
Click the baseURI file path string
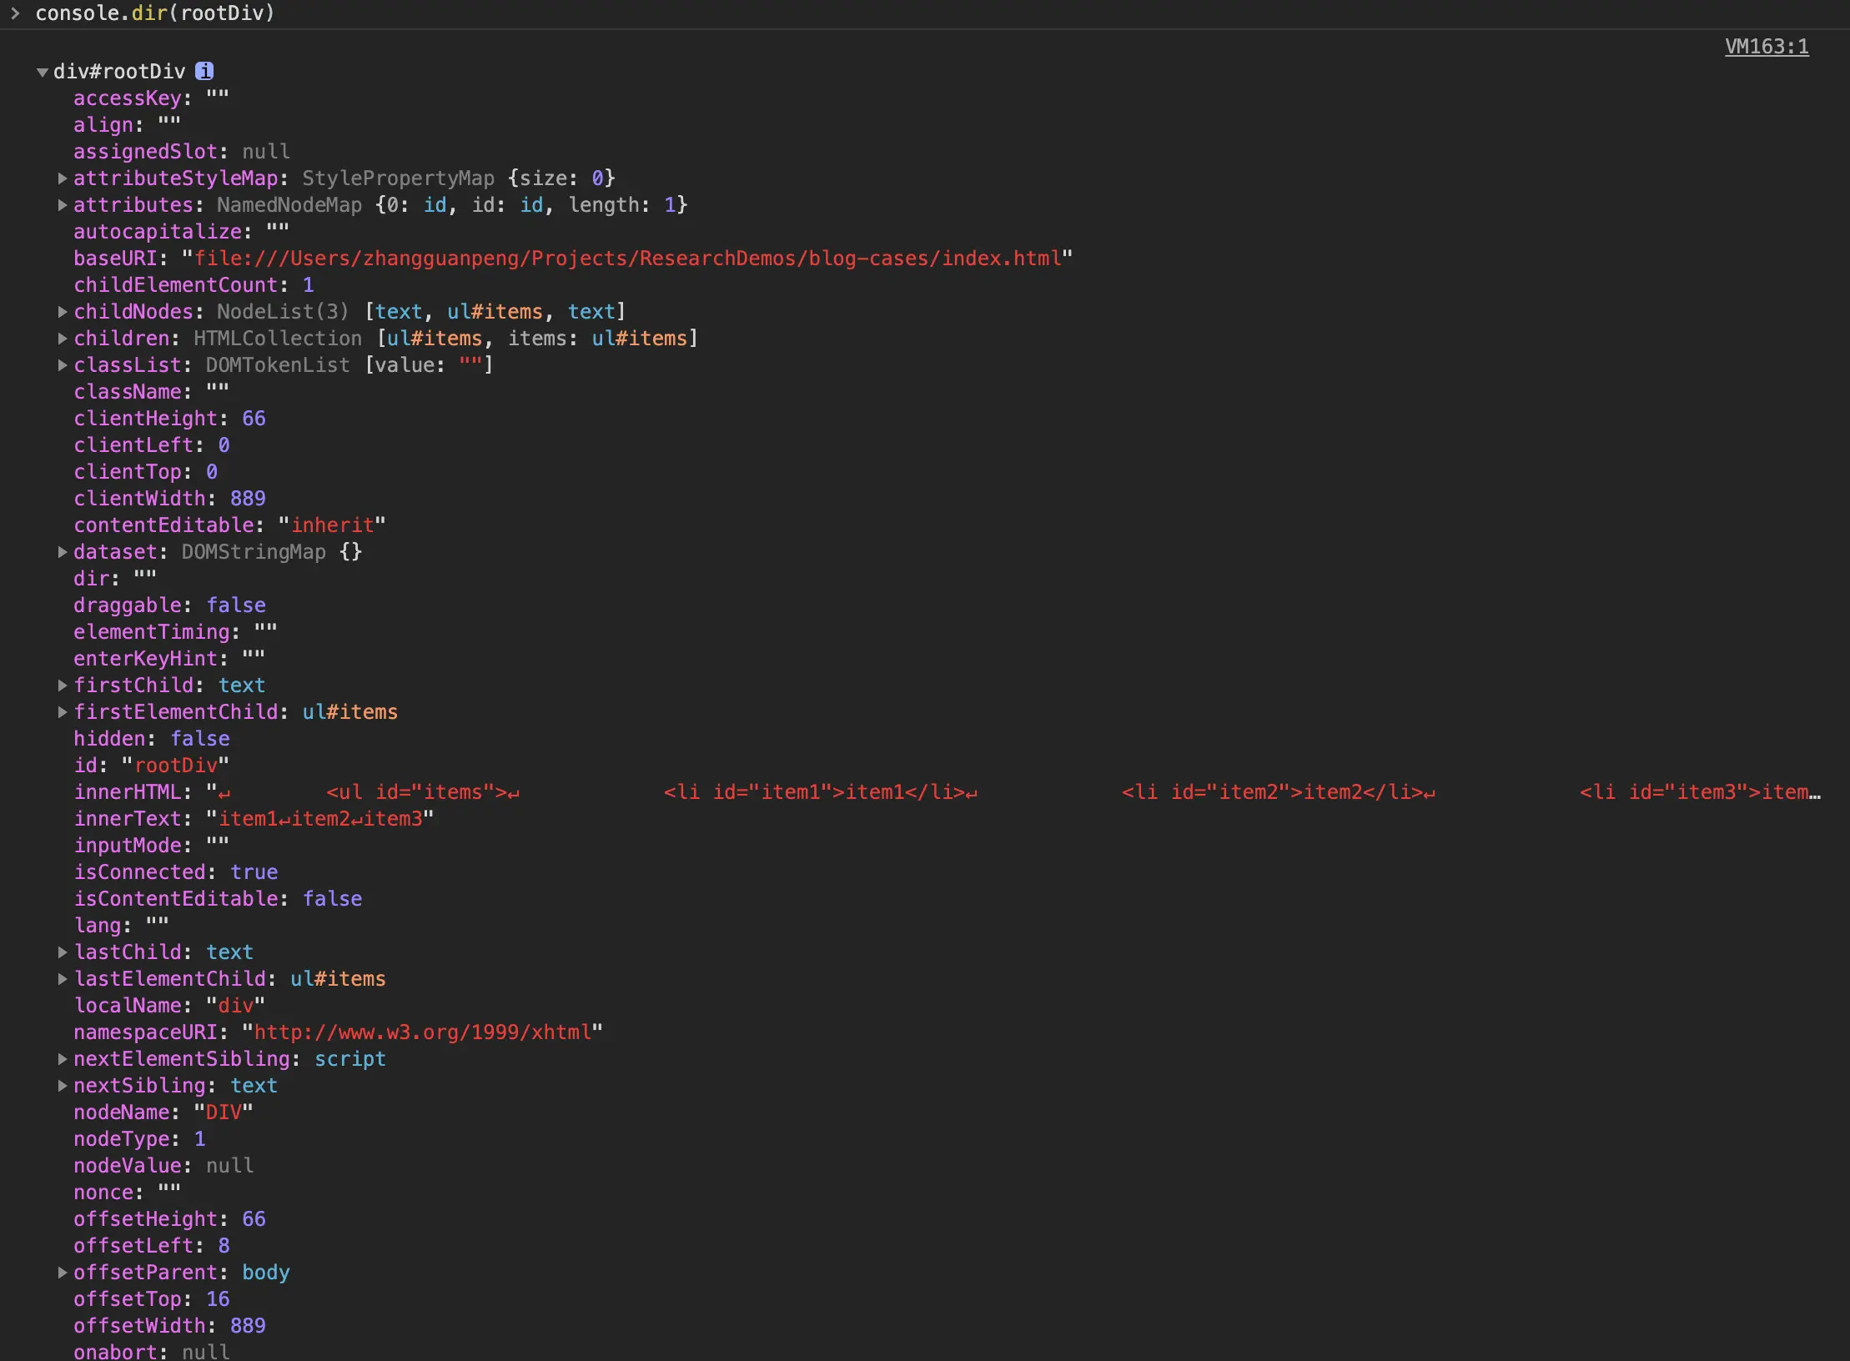click(x=627, y=259)
